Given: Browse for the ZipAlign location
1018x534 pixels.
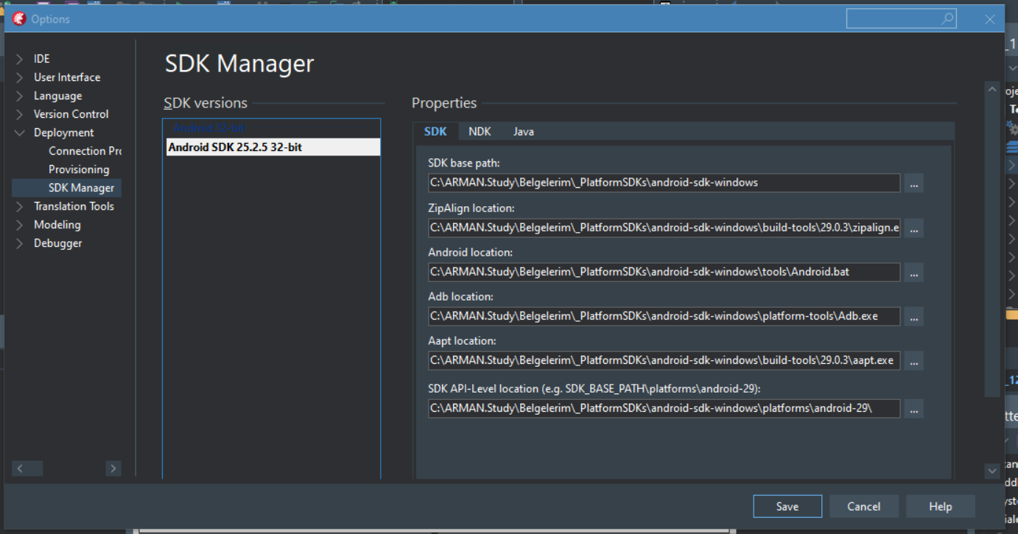Looking at the screenshot, I should (914, 228).
